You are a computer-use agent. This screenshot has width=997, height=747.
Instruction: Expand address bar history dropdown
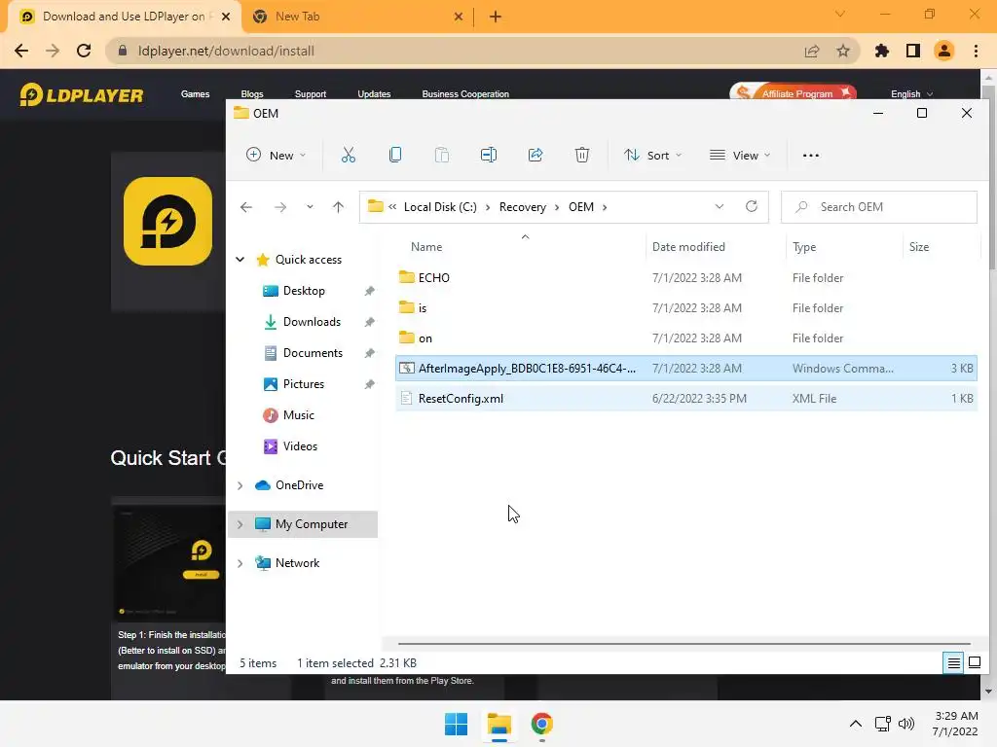(x=720, y=206)
